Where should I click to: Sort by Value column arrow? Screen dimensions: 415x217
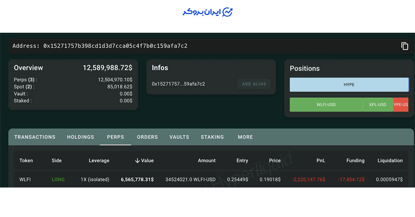137,161
